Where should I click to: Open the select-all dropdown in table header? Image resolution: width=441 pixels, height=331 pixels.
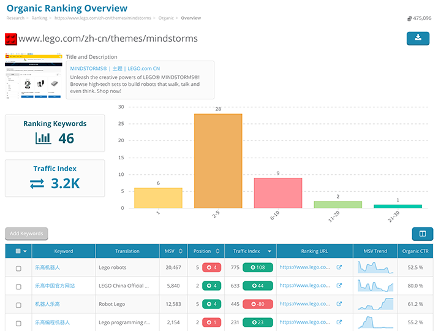(x=24, y=251)
